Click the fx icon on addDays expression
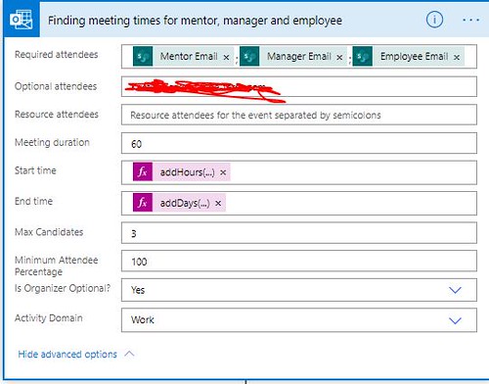 [x=143, y=203]
